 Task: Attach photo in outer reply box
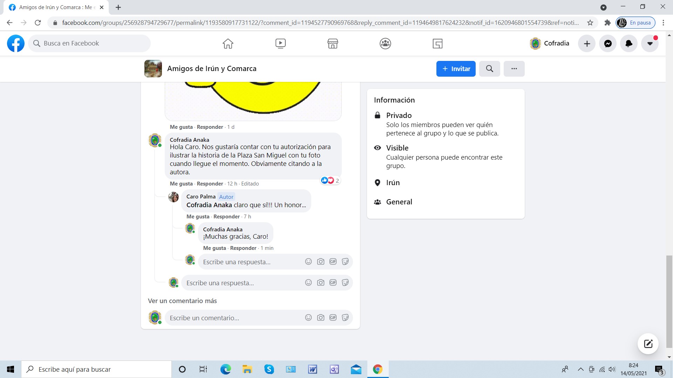pos(321,282)
